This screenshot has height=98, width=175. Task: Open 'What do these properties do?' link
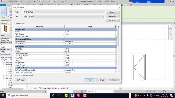coord(24,75)
